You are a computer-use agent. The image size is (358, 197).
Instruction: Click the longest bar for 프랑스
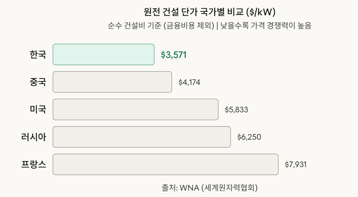point(166,164)
